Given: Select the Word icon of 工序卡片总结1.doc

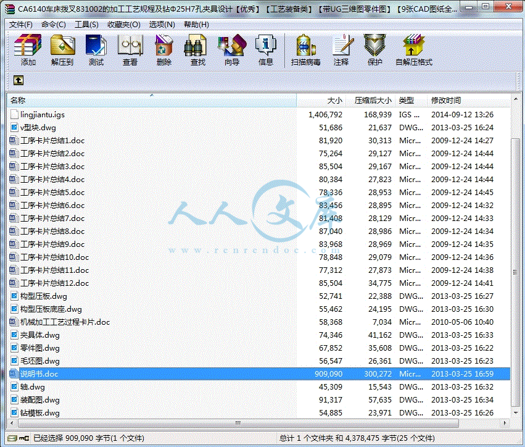Looking at the screenshot, I should coord(14,140).
